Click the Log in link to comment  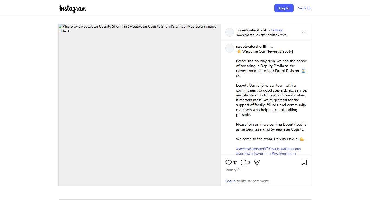click(230, 181)
